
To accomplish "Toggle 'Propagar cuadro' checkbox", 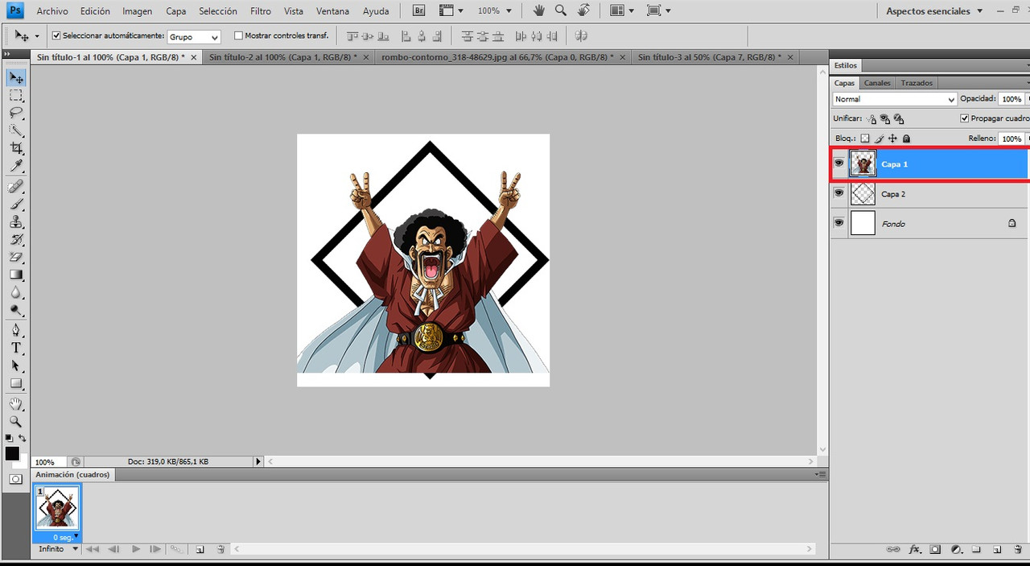I will (x=965, y=118).
